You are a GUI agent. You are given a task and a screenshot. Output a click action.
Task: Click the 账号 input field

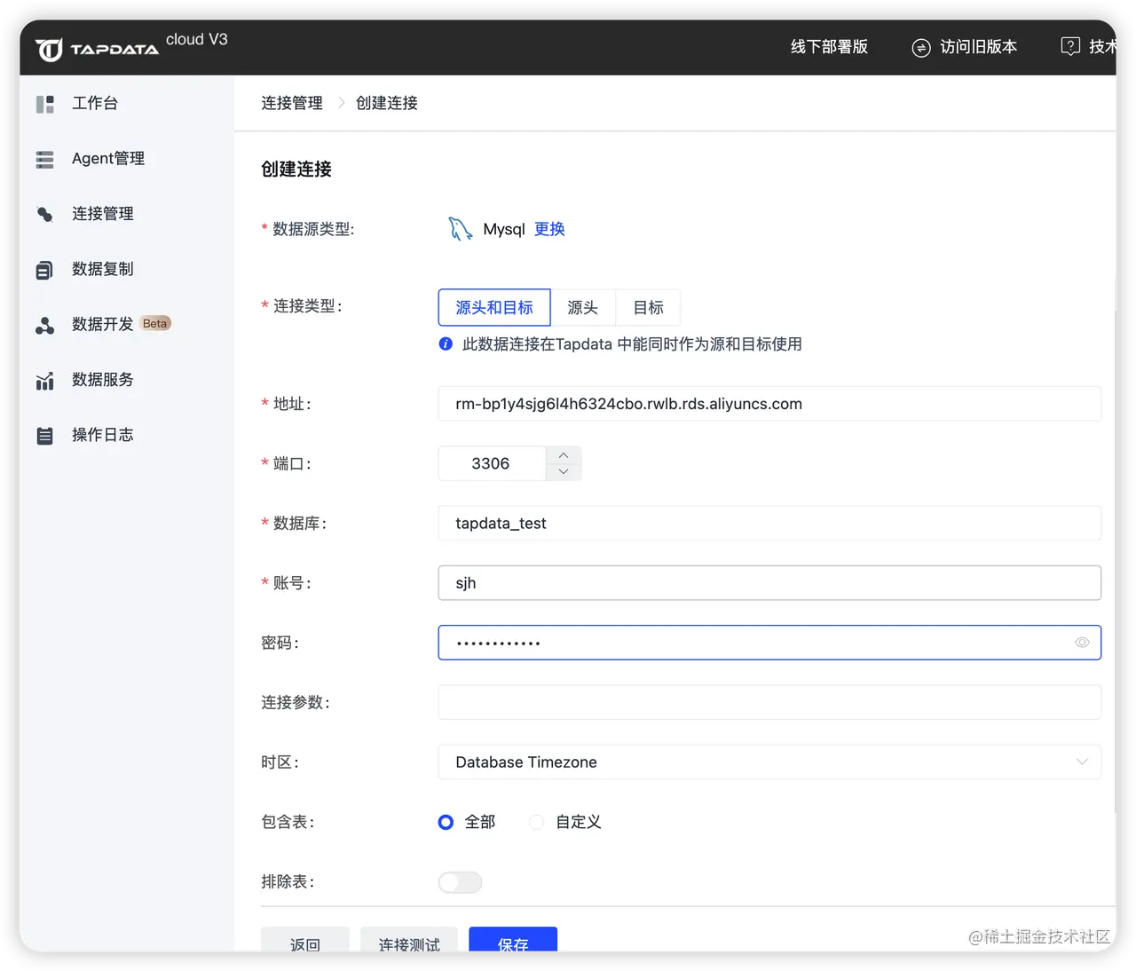point(769,583)
